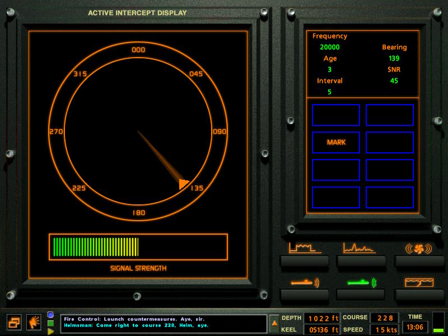The height and width of the screenshot is (336, 448).
Task: Open the DEMON propeller sonar icon
Action: click(418, 248)
